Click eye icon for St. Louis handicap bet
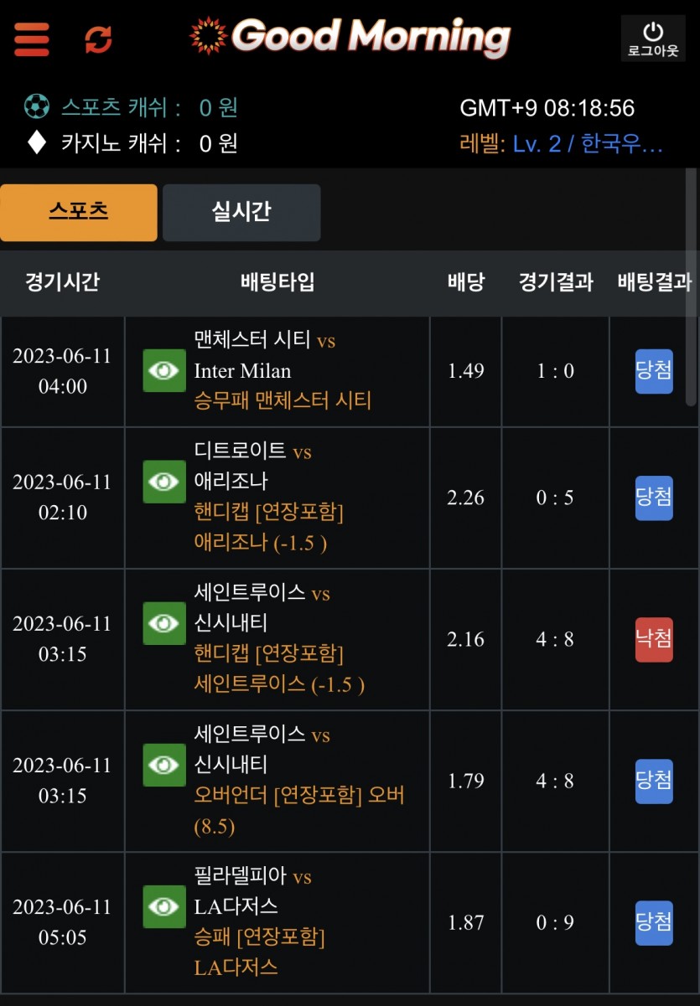 point(164,623)
